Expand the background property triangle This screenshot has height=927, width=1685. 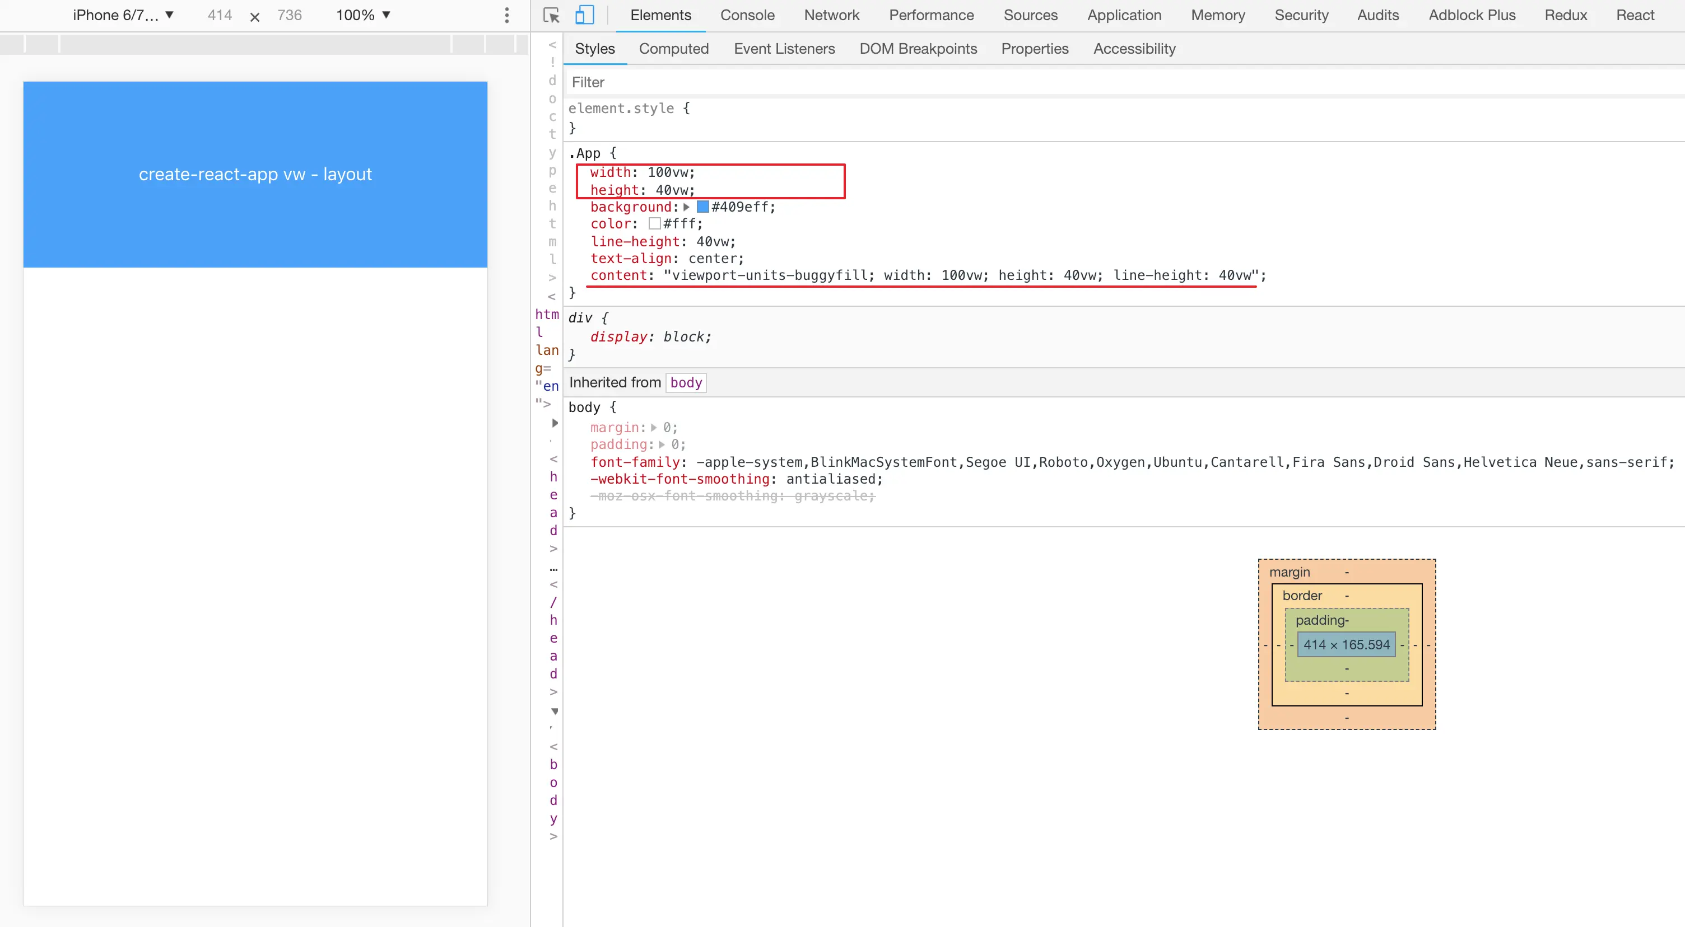tap(686, 207)
